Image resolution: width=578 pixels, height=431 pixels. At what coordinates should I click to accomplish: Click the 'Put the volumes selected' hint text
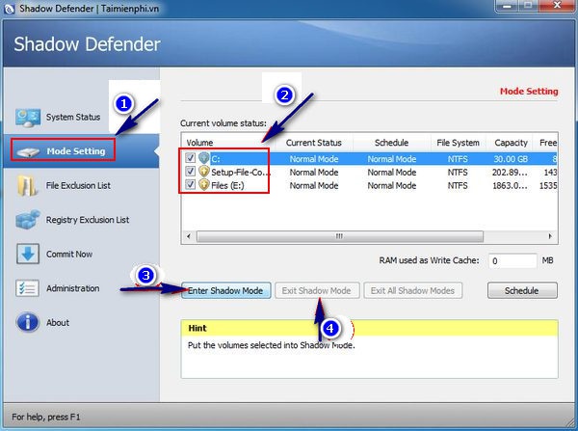pyautogui.click(x=272, y=345)
